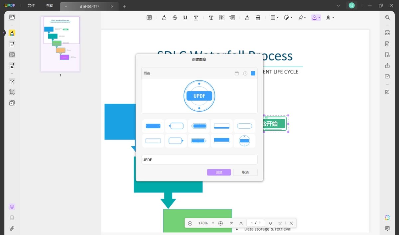Select the eraser tool in toolbar
Image resolution: width=399 pixels, height=235 pixels.
pos(258,18)
